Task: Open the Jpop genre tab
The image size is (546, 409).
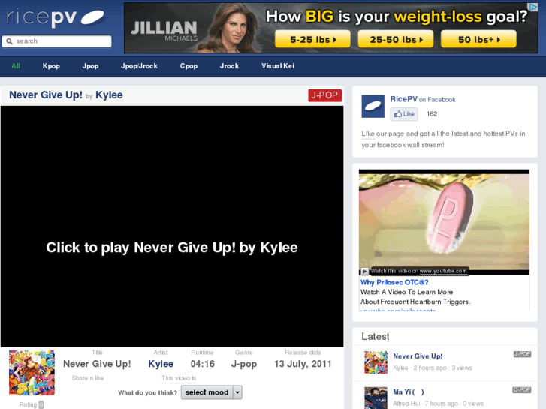Action: point(90,66)
